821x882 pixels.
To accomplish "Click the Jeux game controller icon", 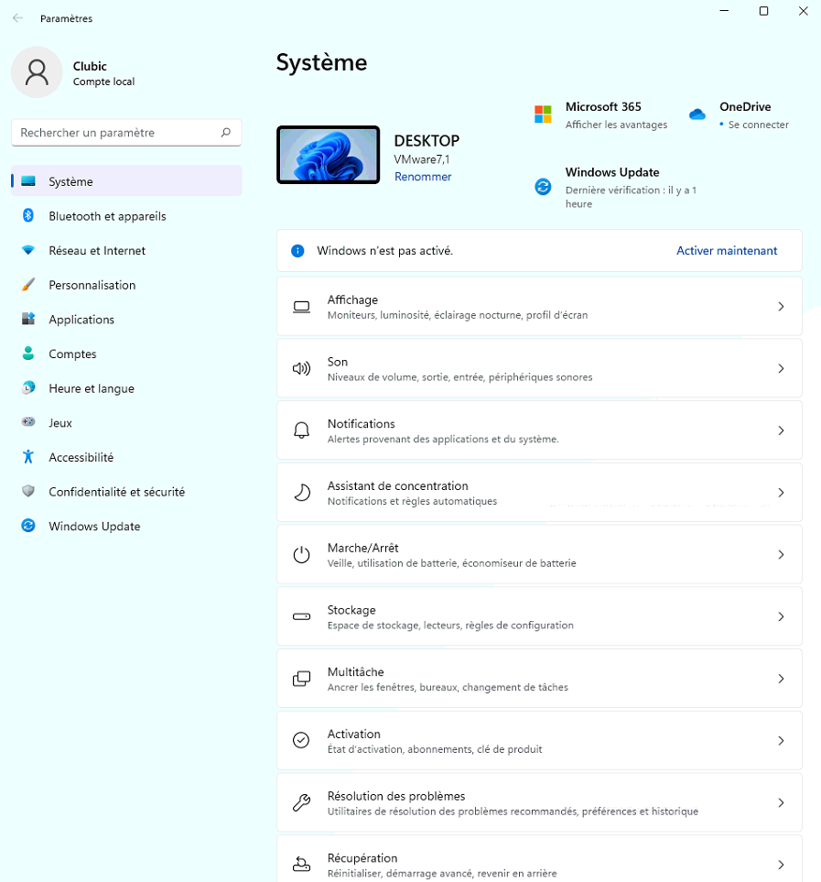I will coord(28,423).
